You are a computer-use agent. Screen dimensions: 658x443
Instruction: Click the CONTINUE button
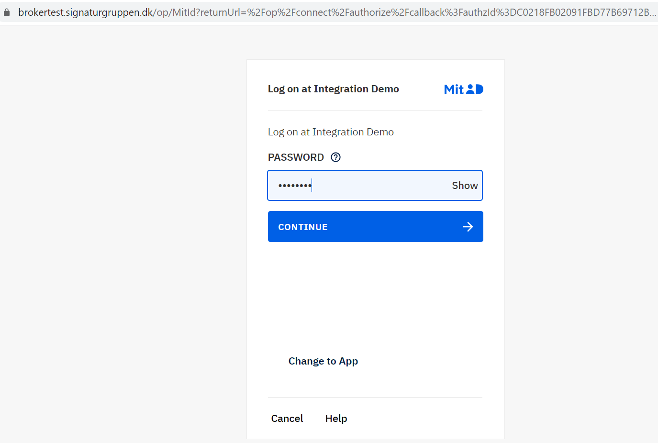(x=376, y=227)
